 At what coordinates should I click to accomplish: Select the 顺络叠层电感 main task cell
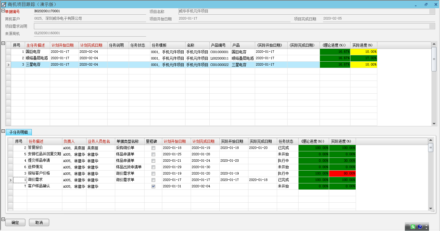click(37, 58)
